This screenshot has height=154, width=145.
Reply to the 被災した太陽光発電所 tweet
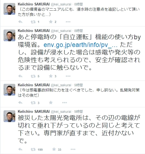click(x=20, y=149)
